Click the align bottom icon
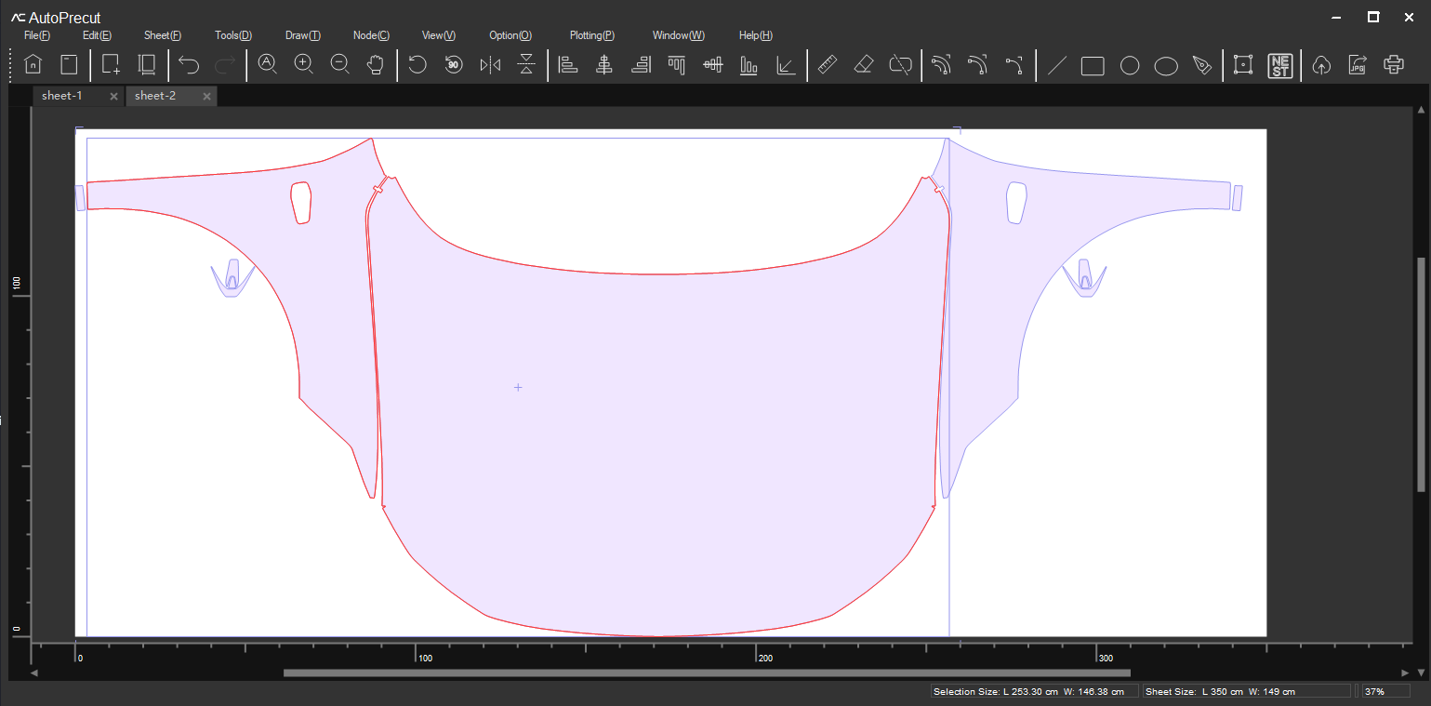Viewport: 1431px width, 706px height. (749, 64)
